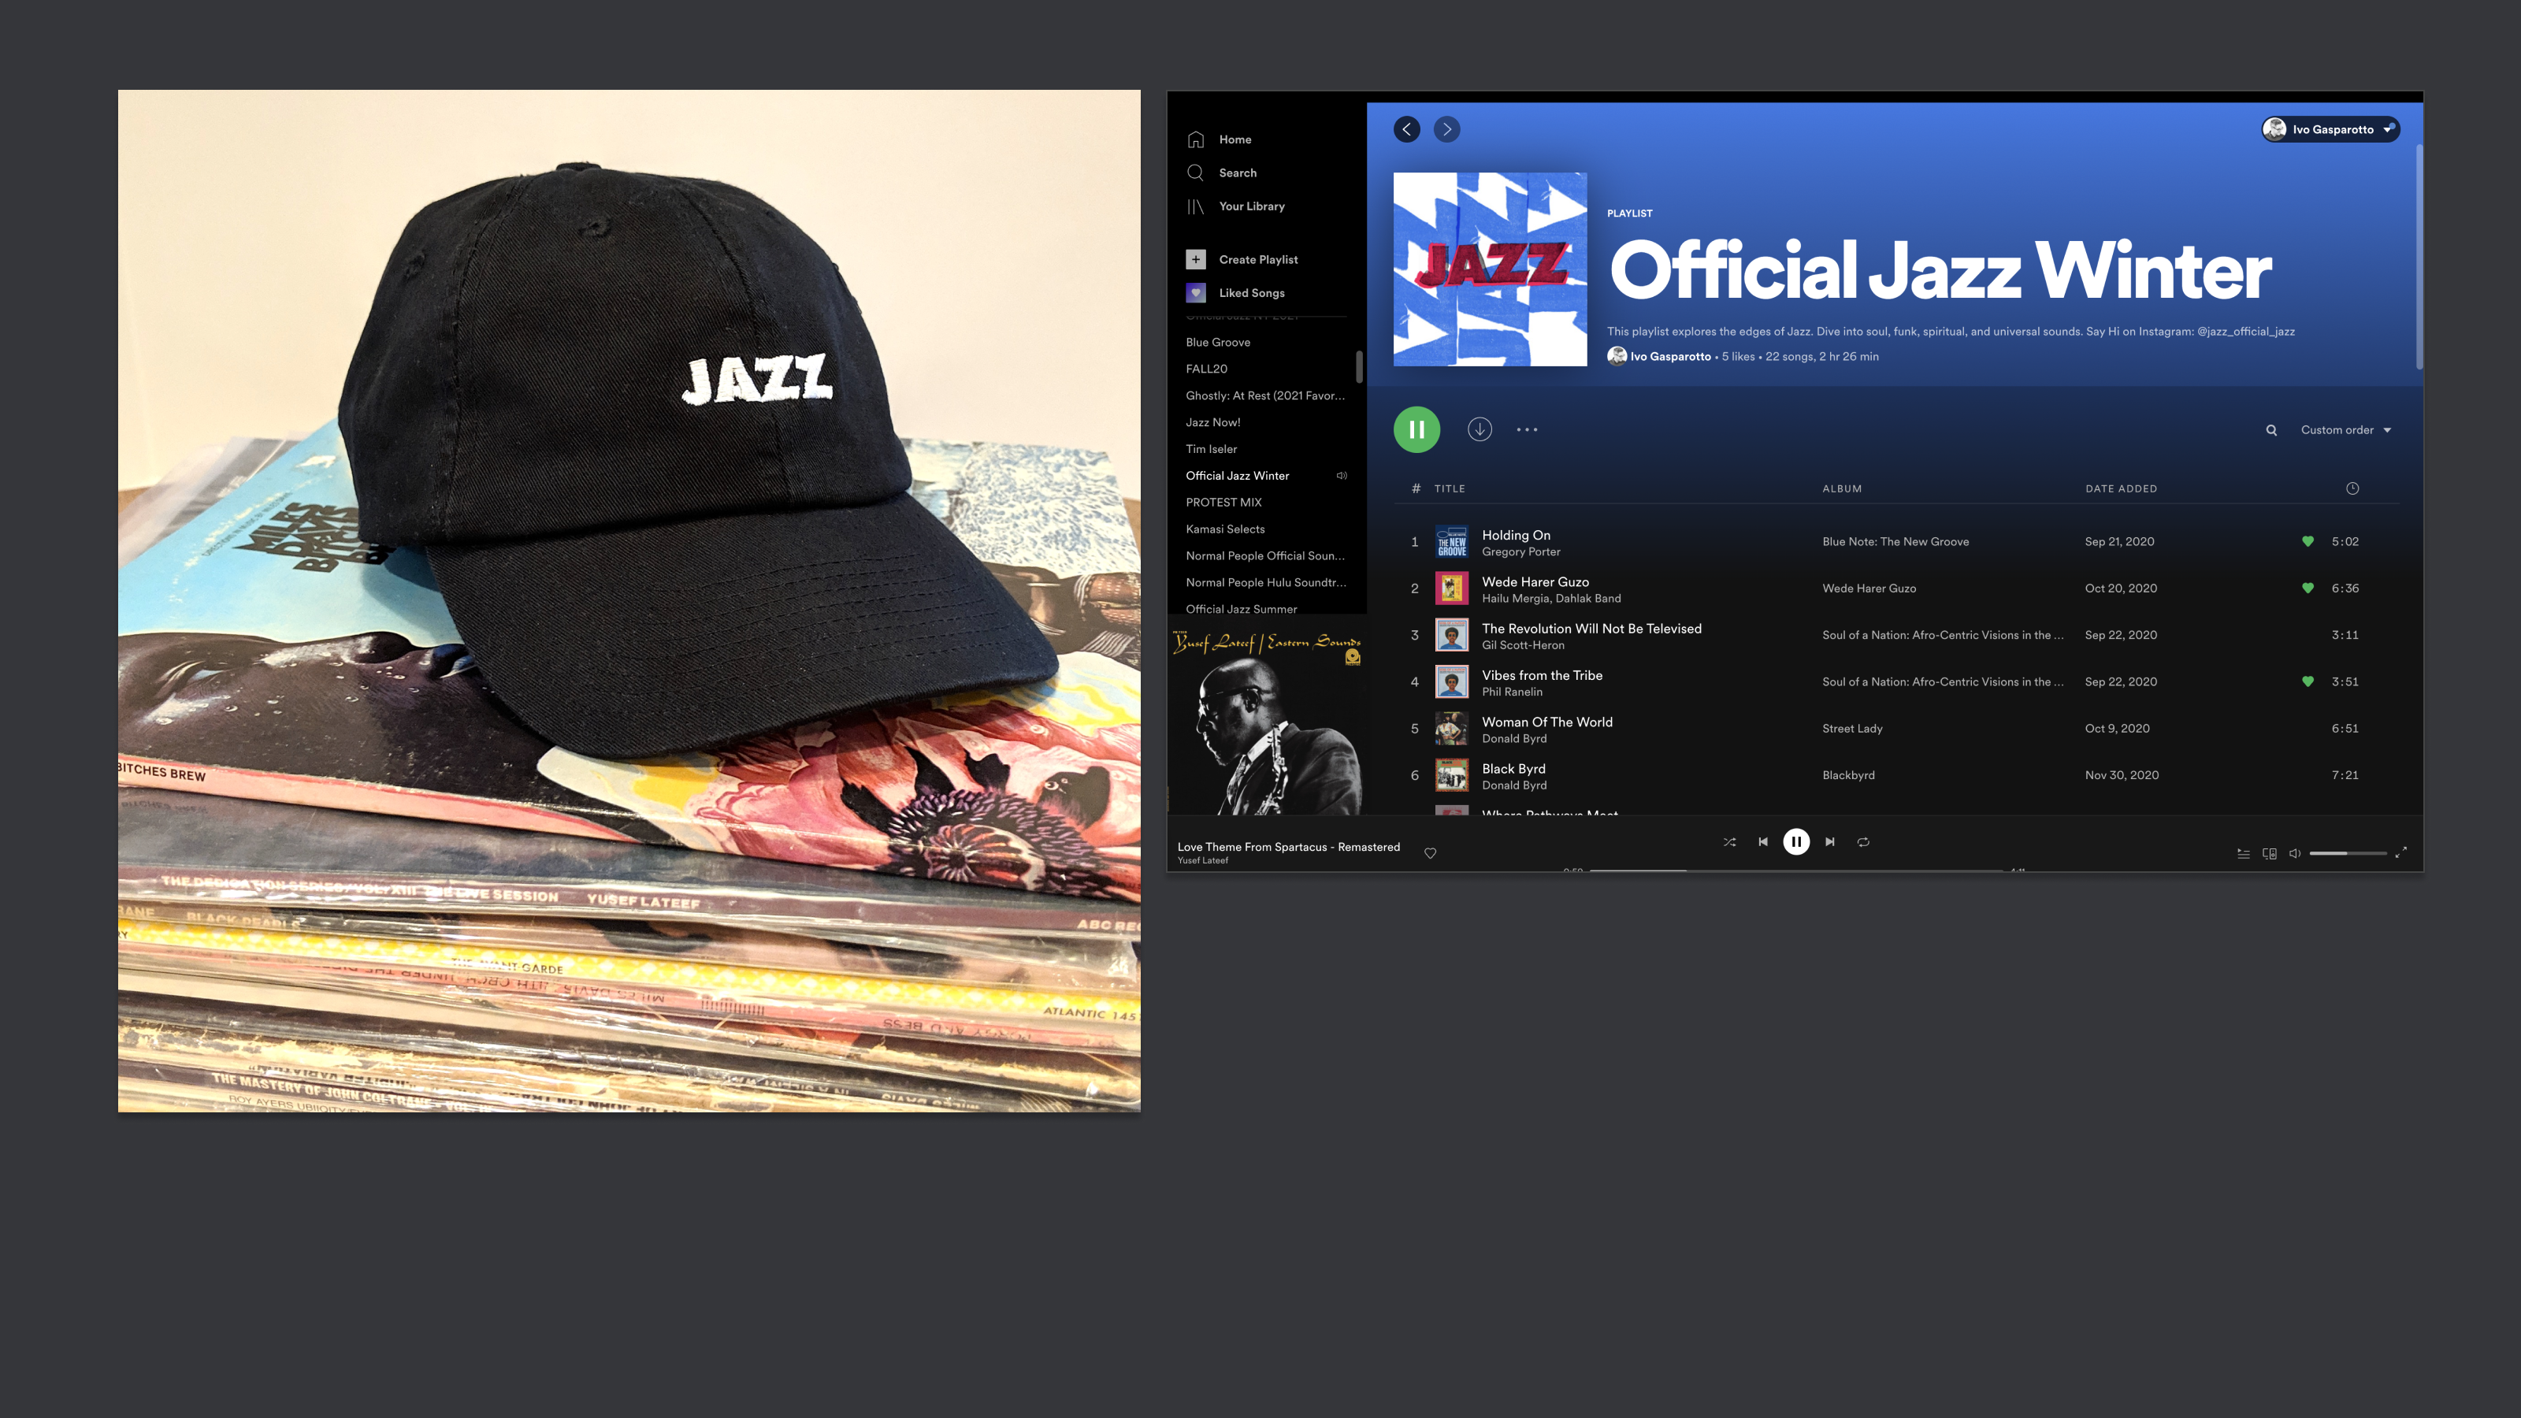The width and height of the screenshot is (2521, 1418).
Task: Toggle shuffle in playback bar
Action: (x=1729, y=841)
